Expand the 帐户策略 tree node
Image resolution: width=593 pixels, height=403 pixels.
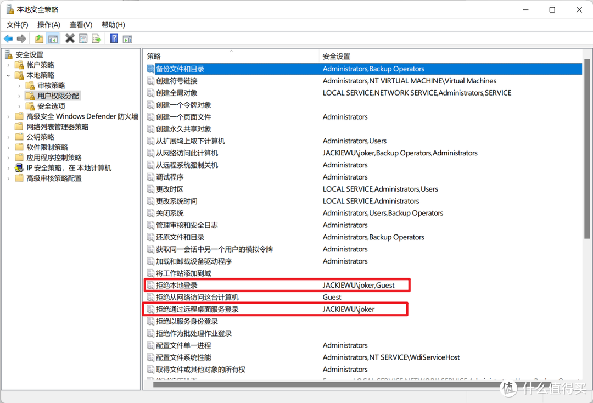point(9,65)
